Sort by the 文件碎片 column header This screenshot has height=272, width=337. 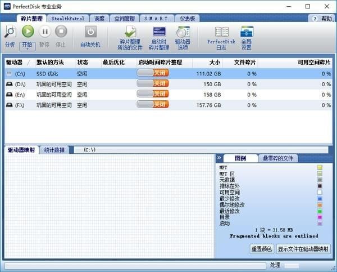(240, 63)
